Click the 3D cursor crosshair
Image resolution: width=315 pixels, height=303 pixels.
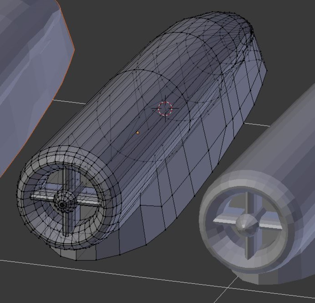point(165,108)
